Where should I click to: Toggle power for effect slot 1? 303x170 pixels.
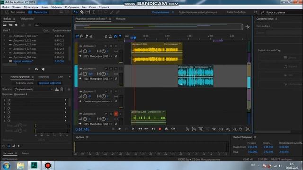click(x=9, y=100)
